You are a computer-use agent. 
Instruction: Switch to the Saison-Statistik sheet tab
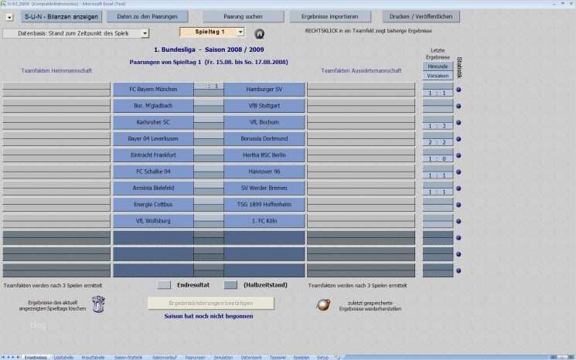click(x=128, y=358)
